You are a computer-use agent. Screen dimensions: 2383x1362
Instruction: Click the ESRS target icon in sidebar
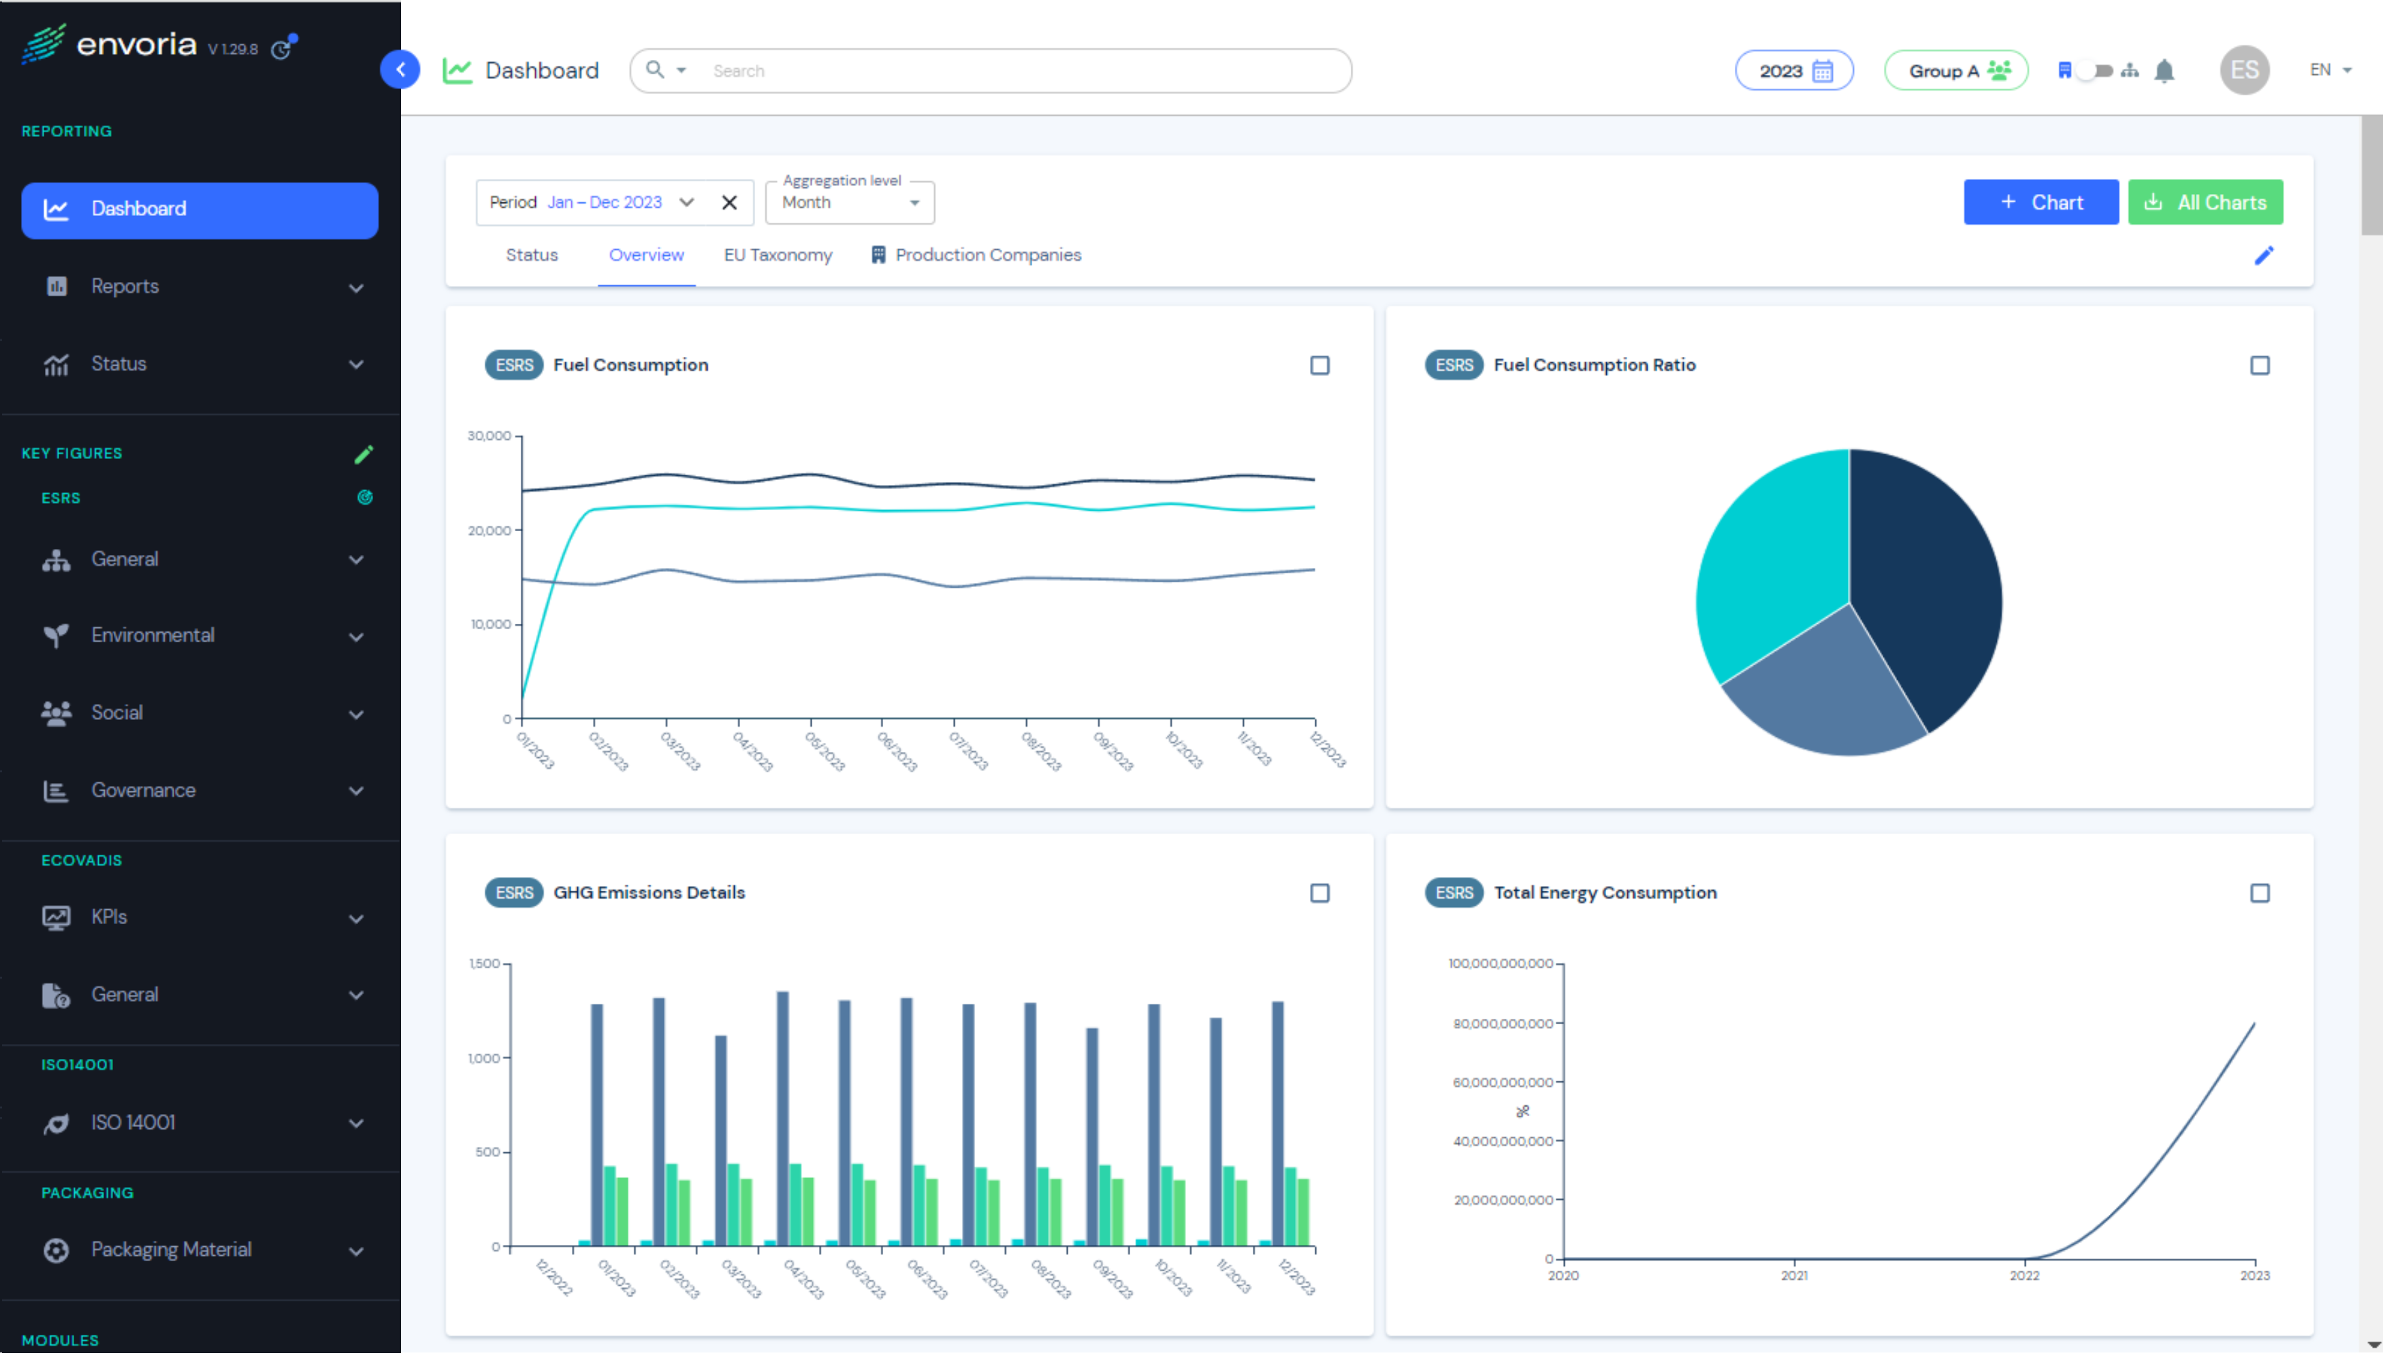point(365,498)
